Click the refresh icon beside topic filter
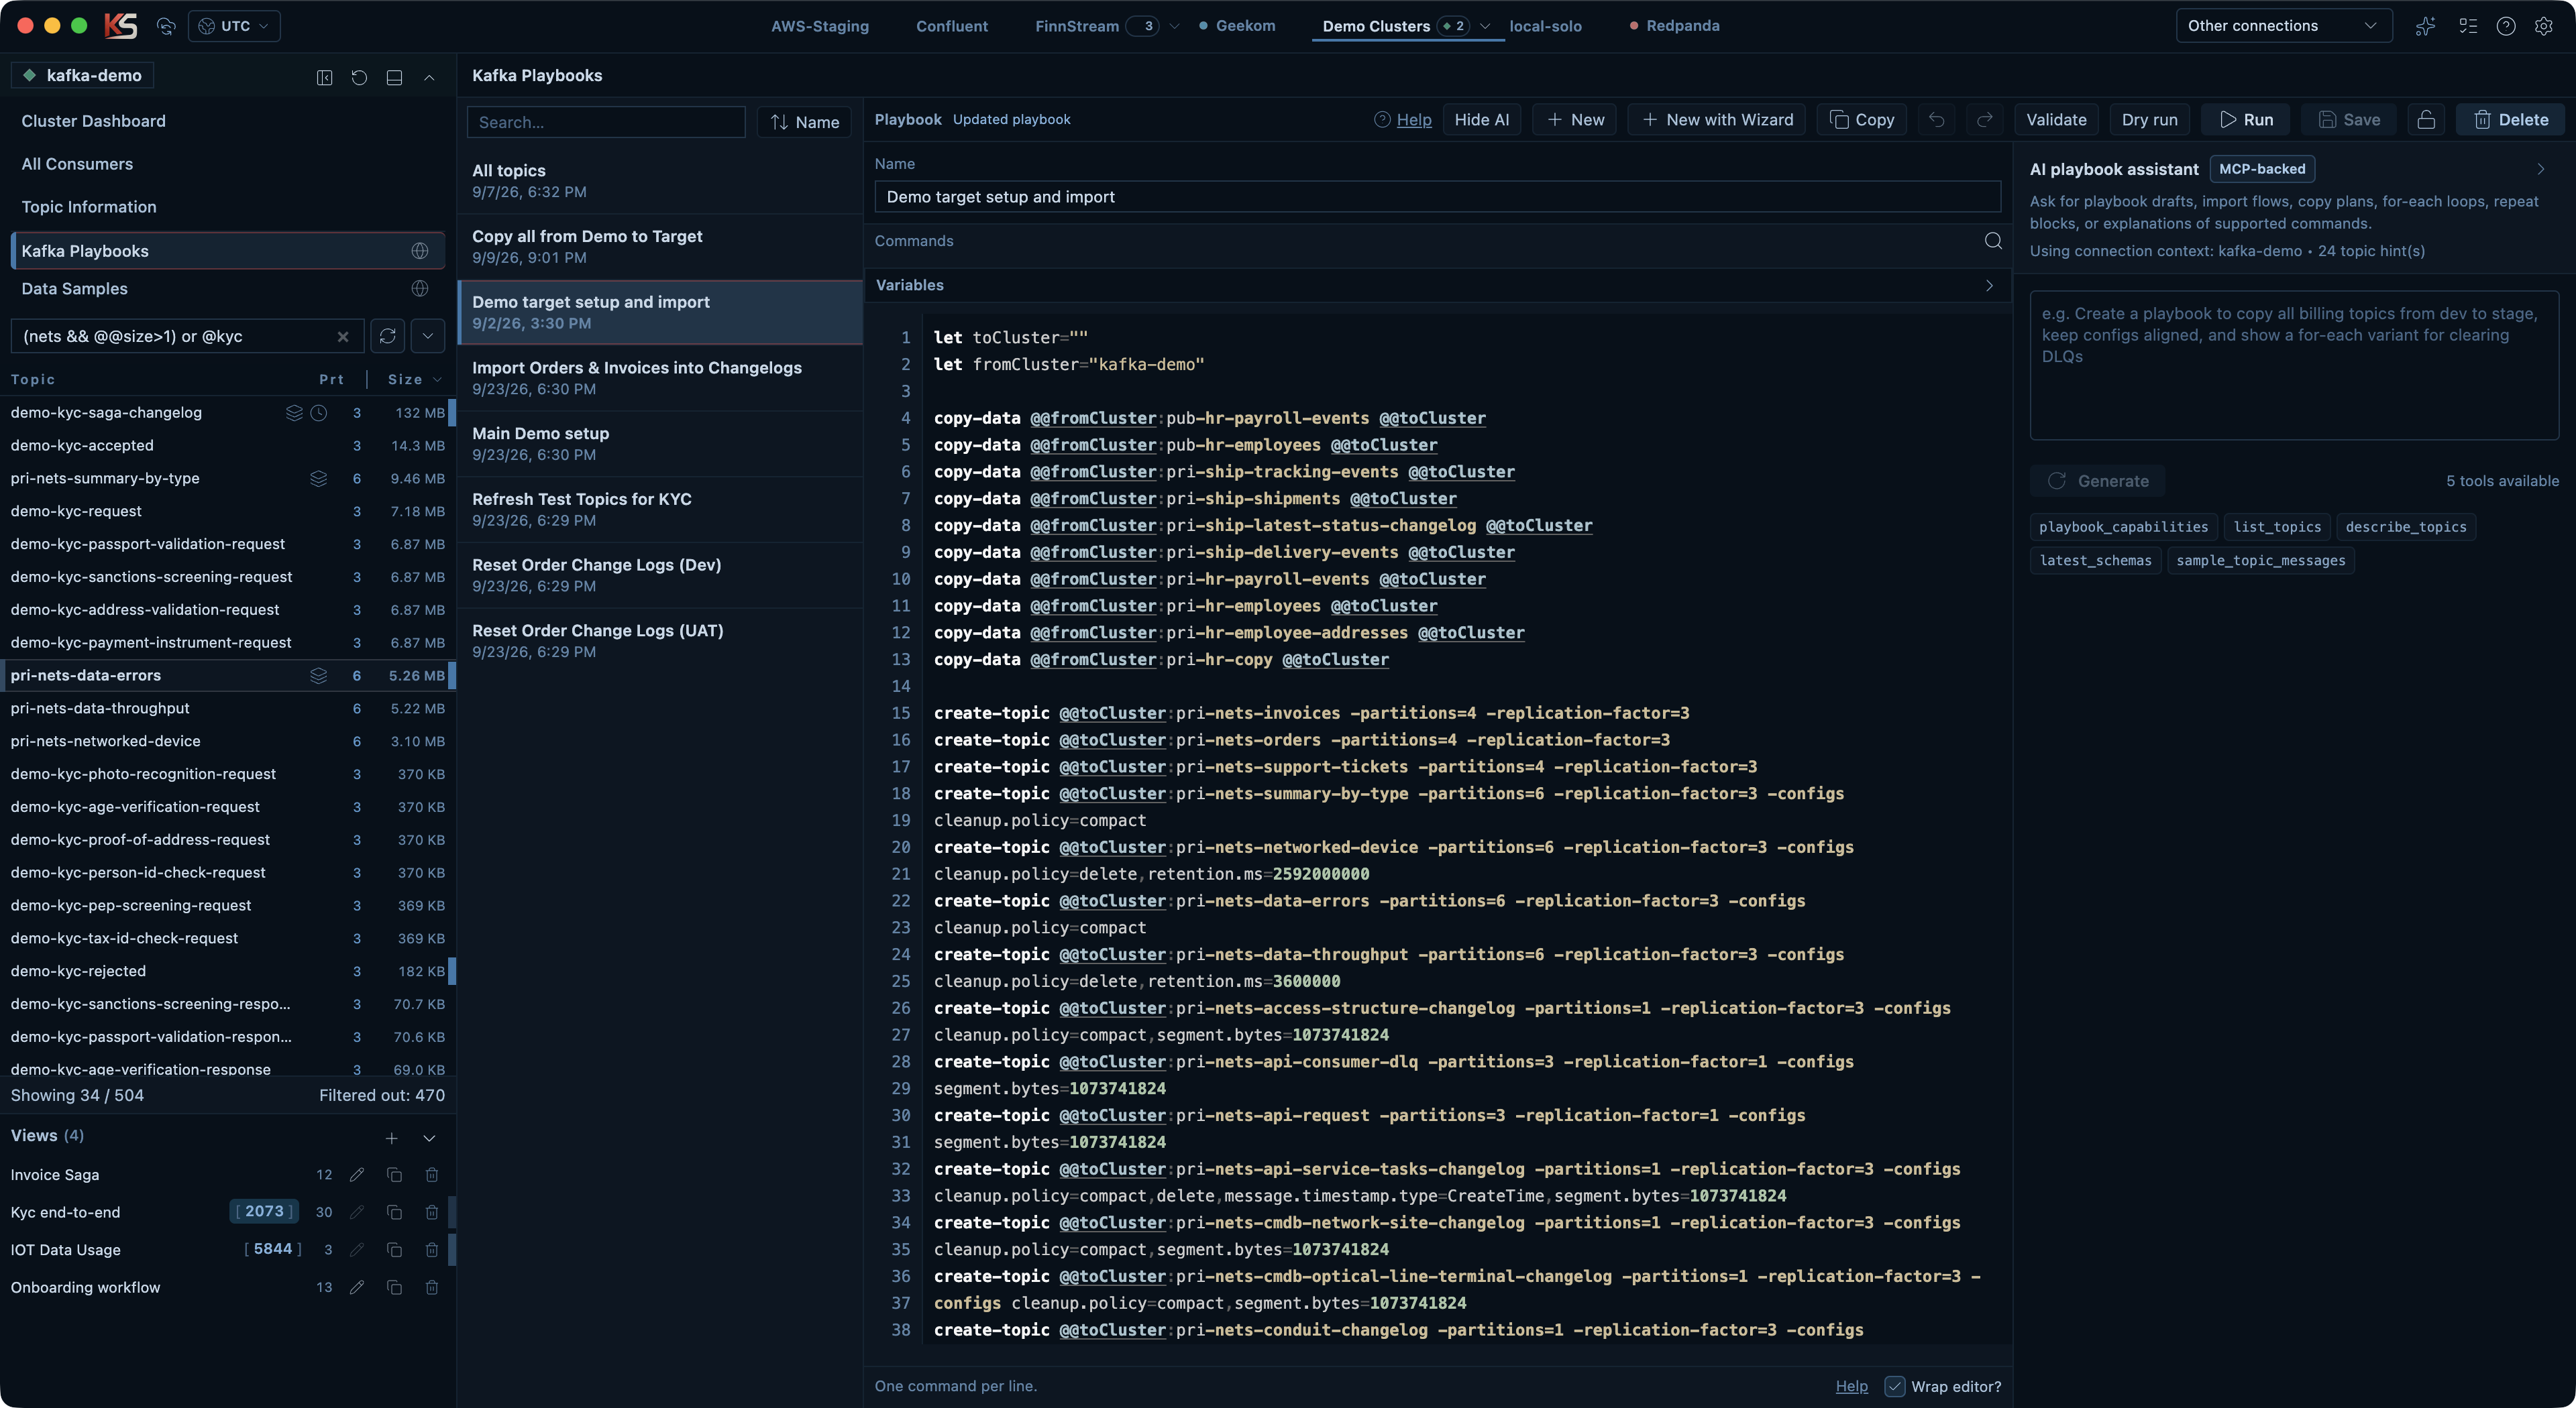 coord(388,337)
